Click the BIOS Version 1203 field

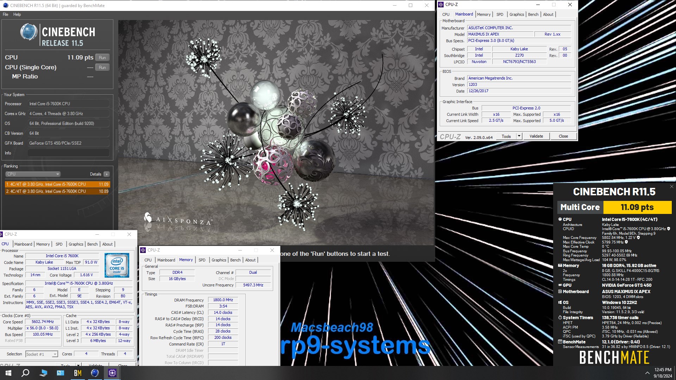(x=519, y=84)
